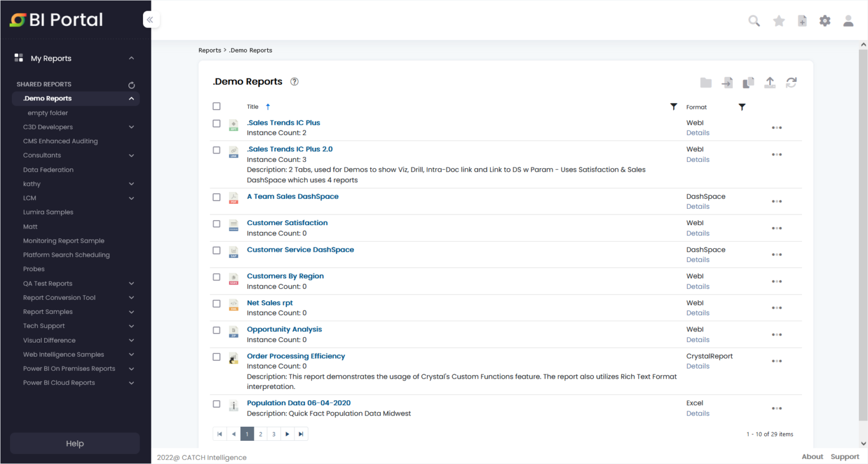Open the Title column filter funnel
This screenshot has width=868, height=464.
(x=674, y=106)
